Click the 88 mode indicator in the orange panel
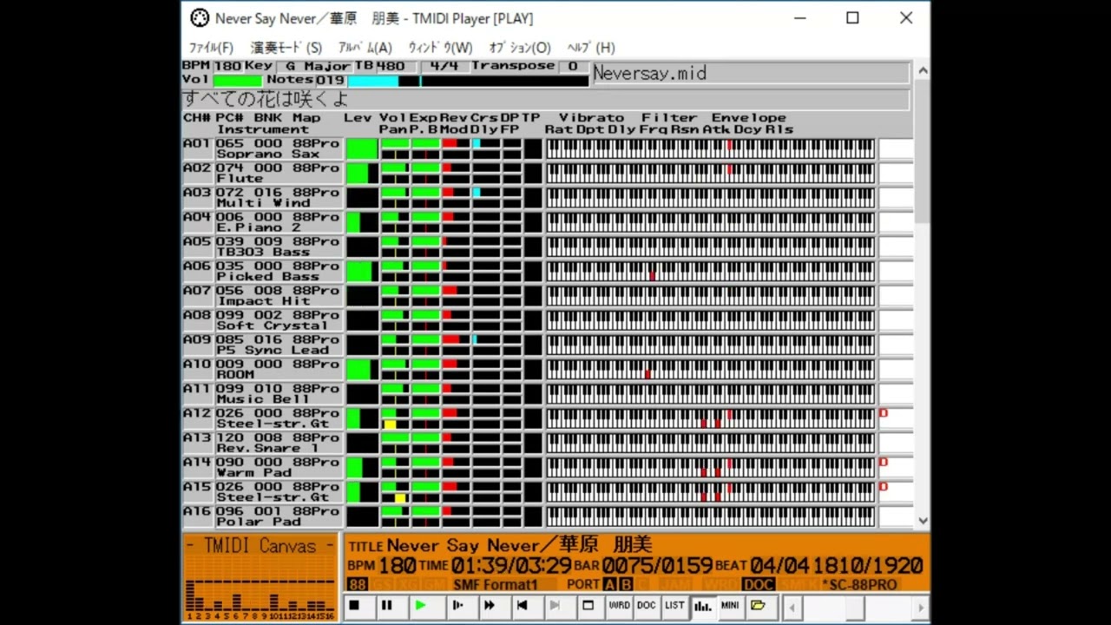The width and height of the screenshot is (1111, 625). coord(358,585)
